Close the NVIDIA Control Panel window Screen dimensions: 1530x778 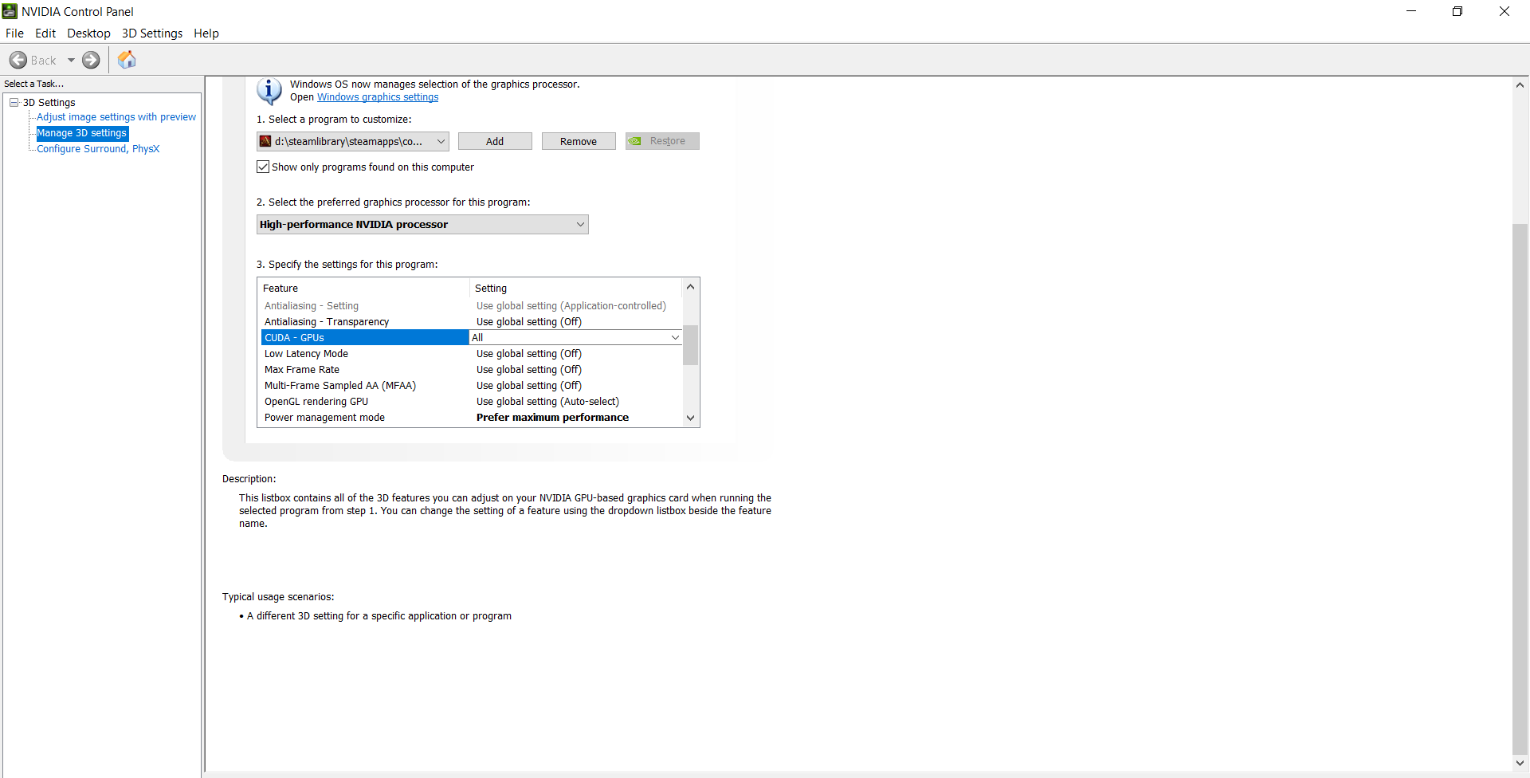(1504, 11)
